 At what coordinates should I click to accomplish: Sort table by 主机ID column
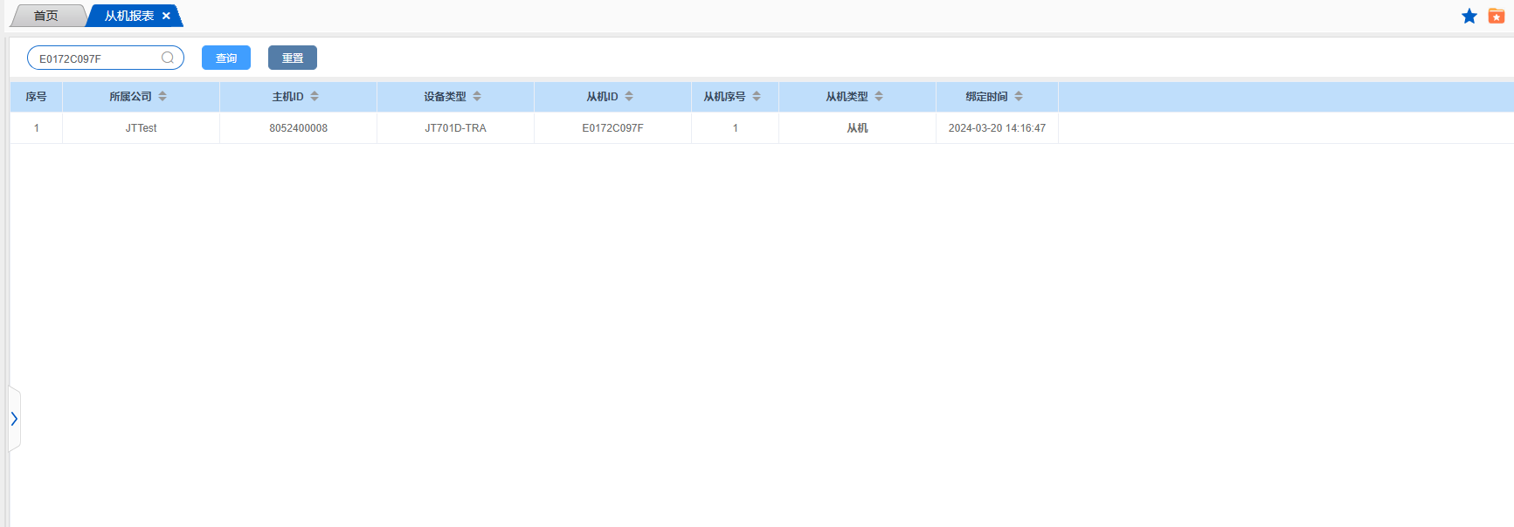point(315,97)
